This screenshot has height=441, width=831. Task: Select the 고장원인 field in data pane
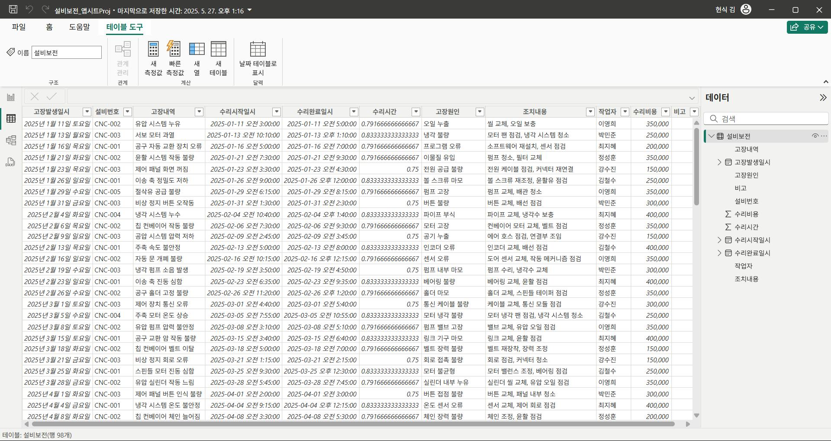pyautogui.click(x=746, y=175)
